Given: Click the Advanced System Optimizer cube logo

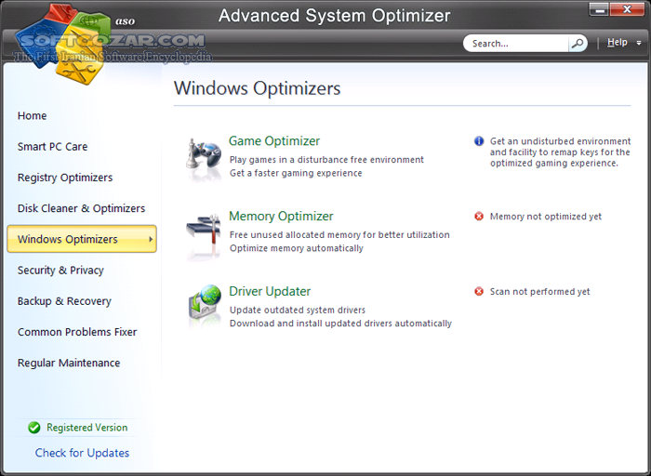Looking at the screenshot, I should (x=63, y=43).
